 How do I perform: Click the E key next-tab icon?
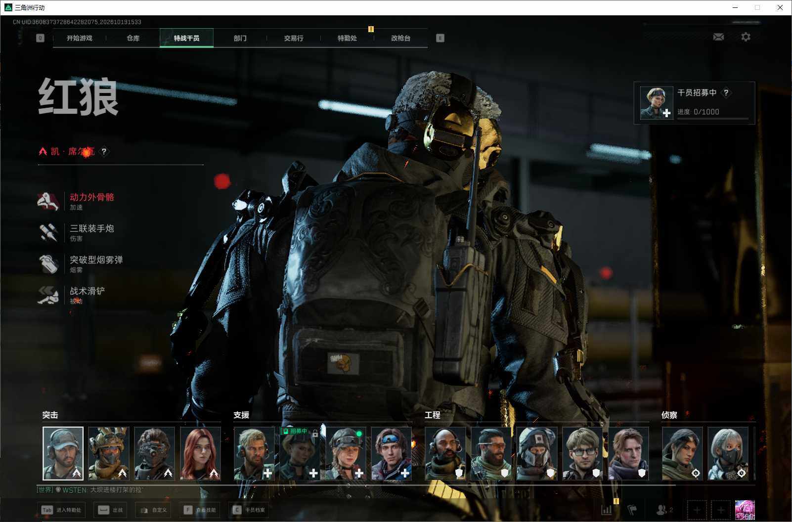click(x=440, y=38)
